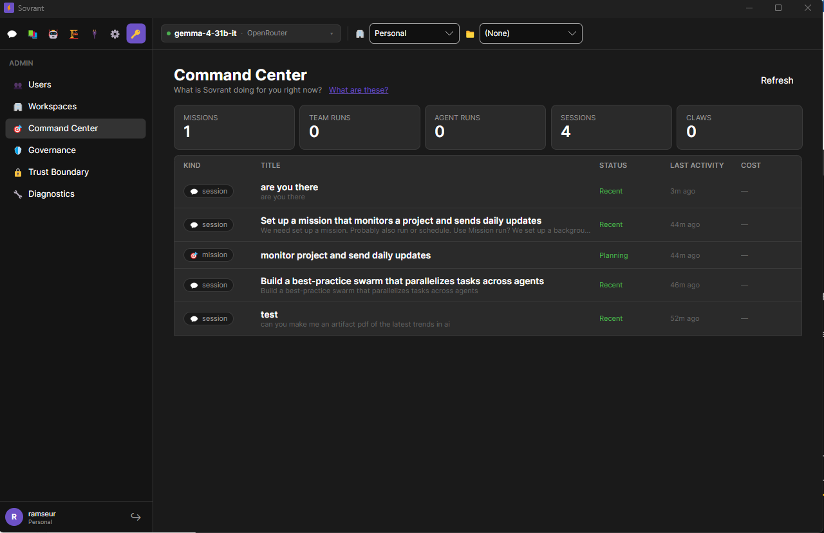Viewport: 824px width, 533px height.
Task: Click the Workspaces building icon in sidebar
Action: click(17, 107)
